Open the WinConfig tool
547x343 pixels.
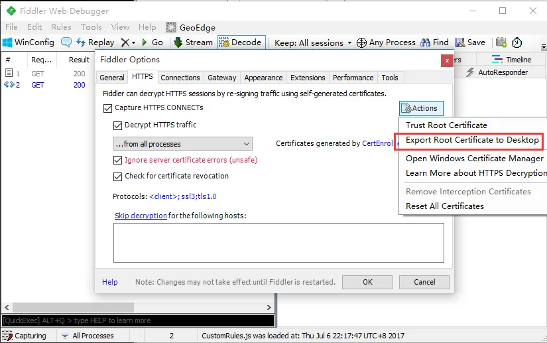pyautogui.click(x=29, y=42)
